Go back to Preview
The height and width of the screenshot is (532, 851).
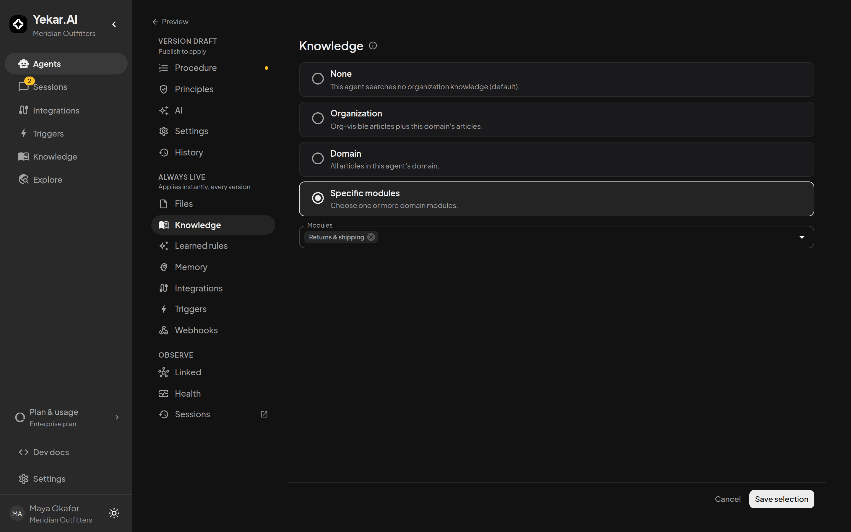170,22
